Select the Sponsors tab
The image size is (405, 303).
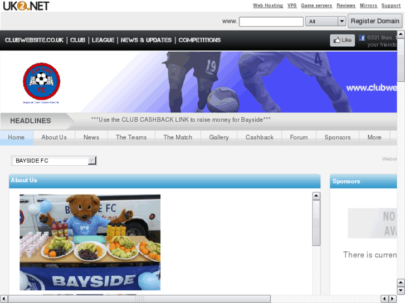(x=338, y=137)
